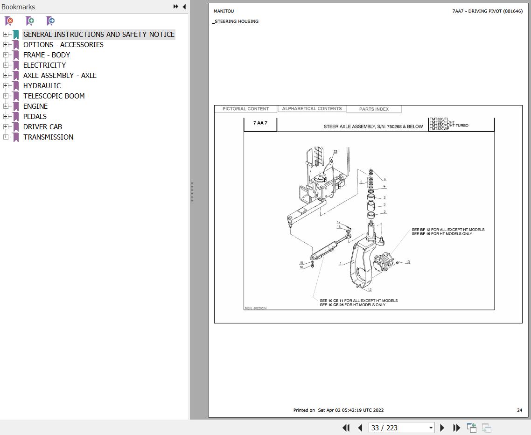Add a new bookmark with green plus icon
531x435 pixels.
pos(29,21)
